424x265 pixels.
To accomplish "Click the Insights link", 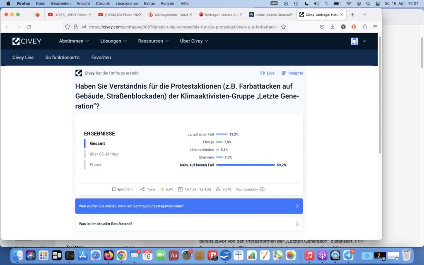I will 292,73.
